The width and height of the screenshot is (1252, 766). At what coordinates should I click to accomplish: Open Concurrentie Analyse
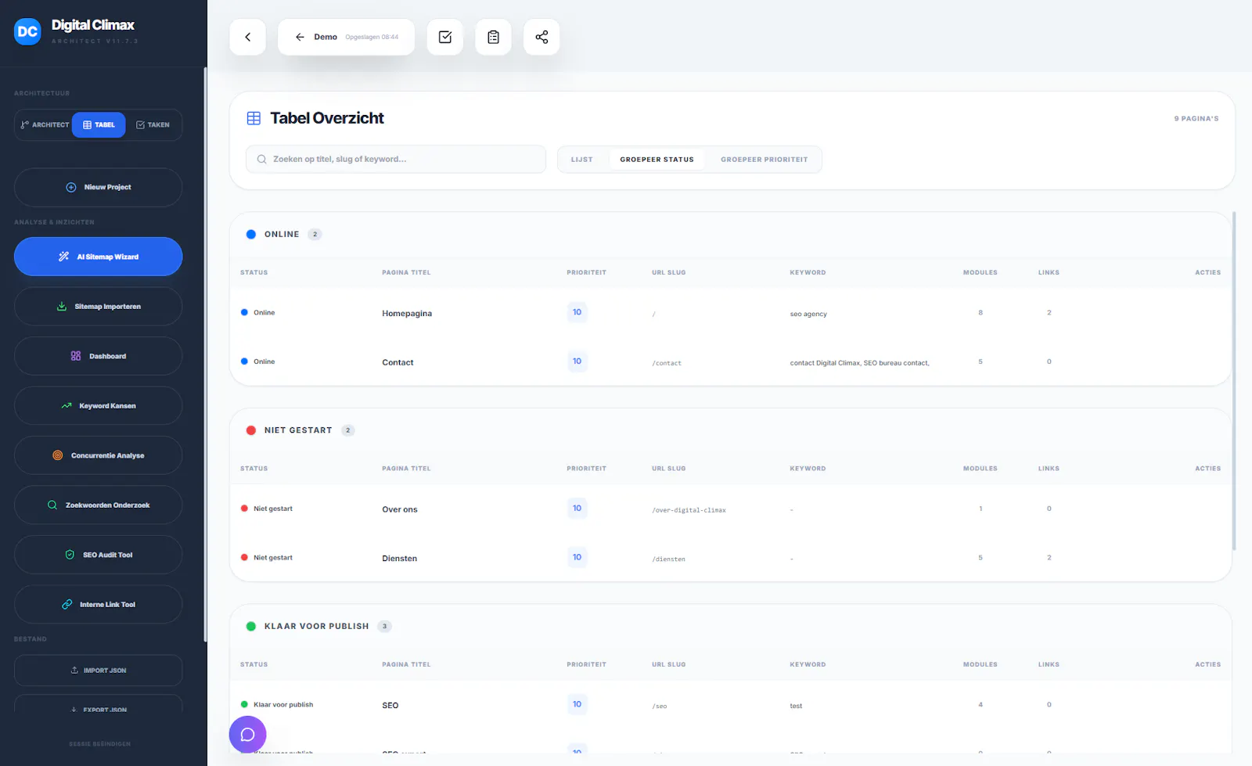tap(99, 455)
